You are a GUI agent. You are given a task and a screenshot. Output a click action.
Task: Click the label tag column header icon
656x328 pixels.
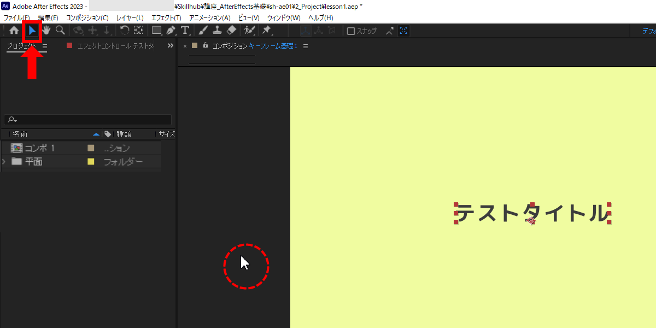click(108, 134)
